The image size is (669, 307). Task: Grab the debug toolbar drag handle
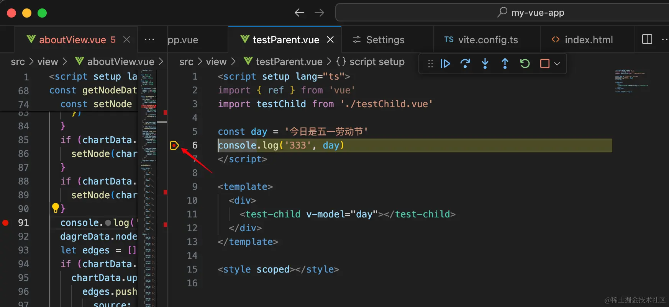430,64
